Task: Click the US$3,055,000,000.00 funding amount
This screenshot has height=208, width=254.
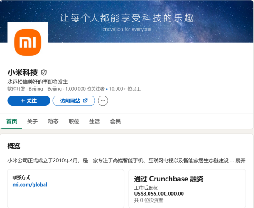Action: [x=159, y=194]
